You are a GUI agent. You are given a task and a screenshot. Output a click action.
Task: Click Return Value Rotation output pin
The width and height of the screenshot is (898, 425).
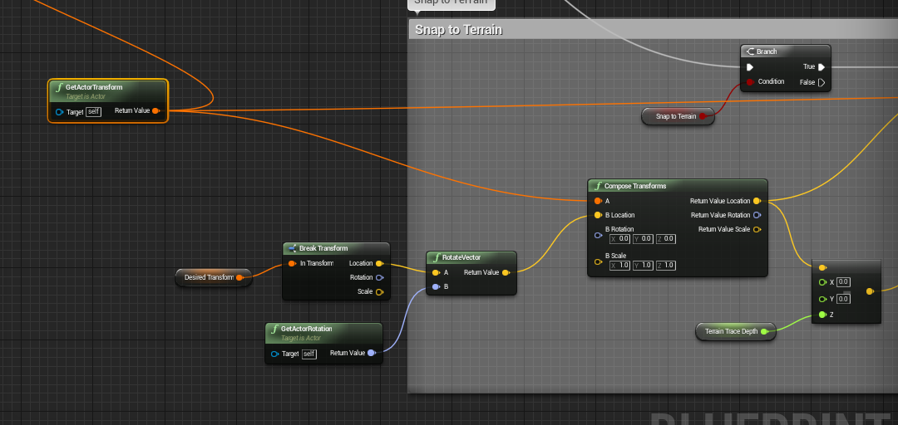tap(757, 215)
